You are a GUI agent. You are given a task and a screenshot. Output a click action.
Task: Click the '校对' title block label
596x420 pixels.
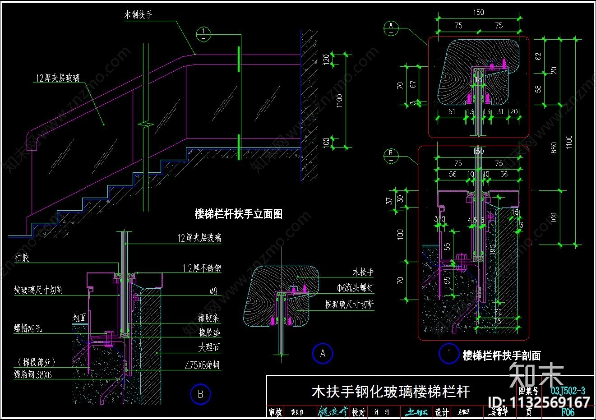pos(358,412)
